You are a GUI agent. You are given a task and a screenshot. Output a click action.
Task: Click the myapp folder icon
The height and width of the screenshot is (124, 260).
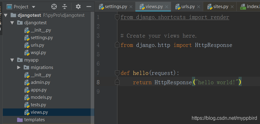click(20, 60)
